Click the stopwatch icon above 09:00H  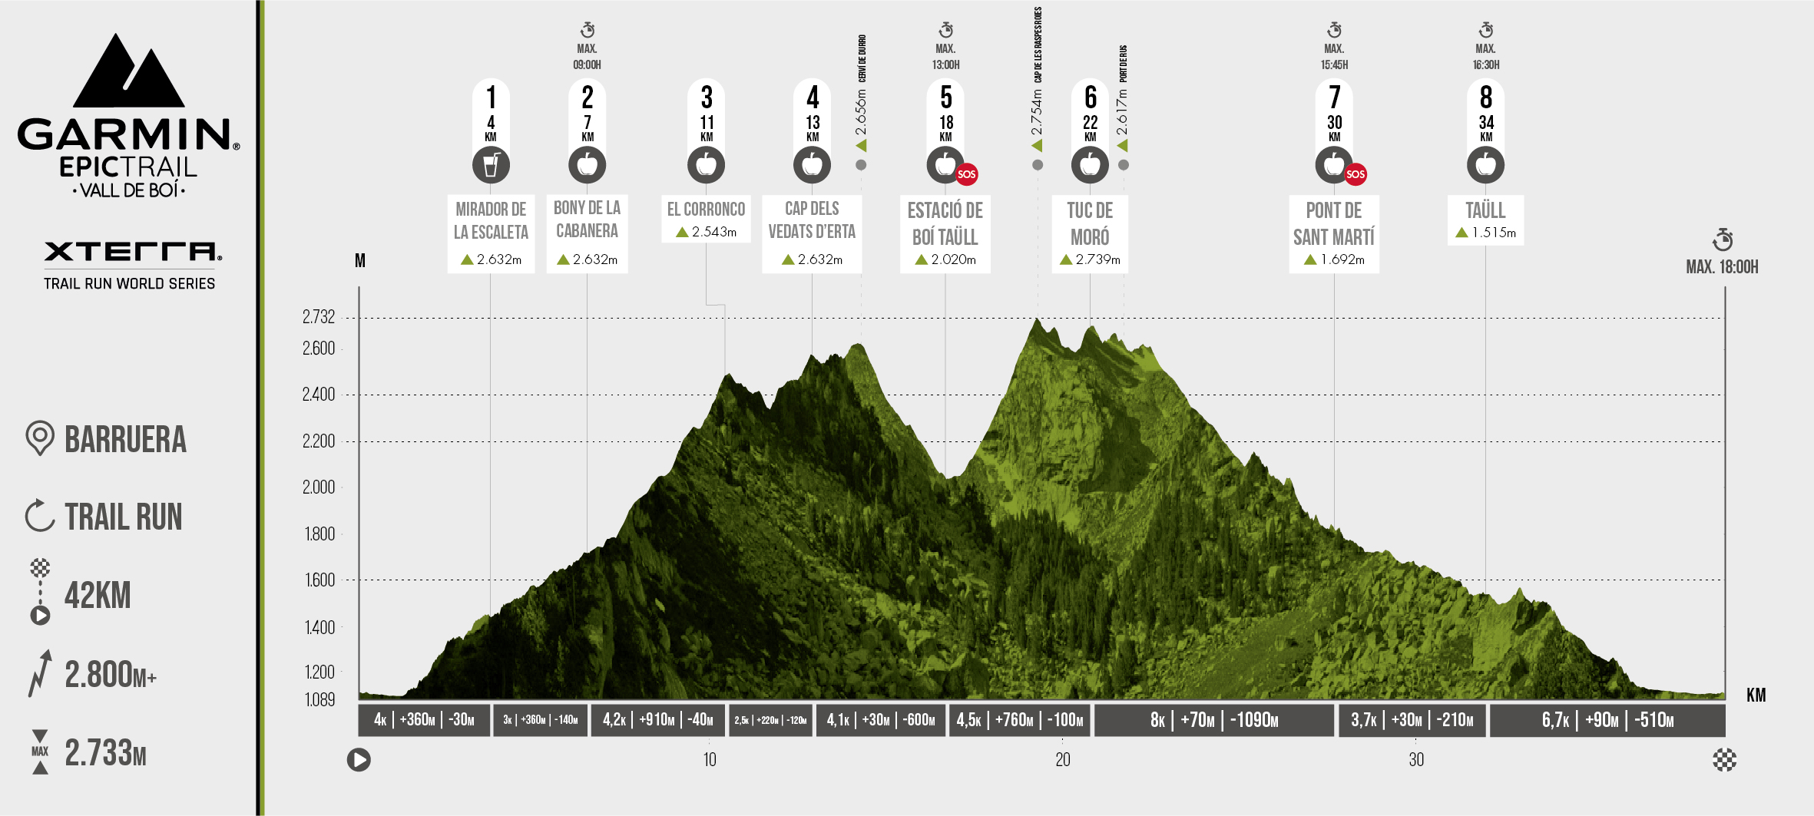588,30
